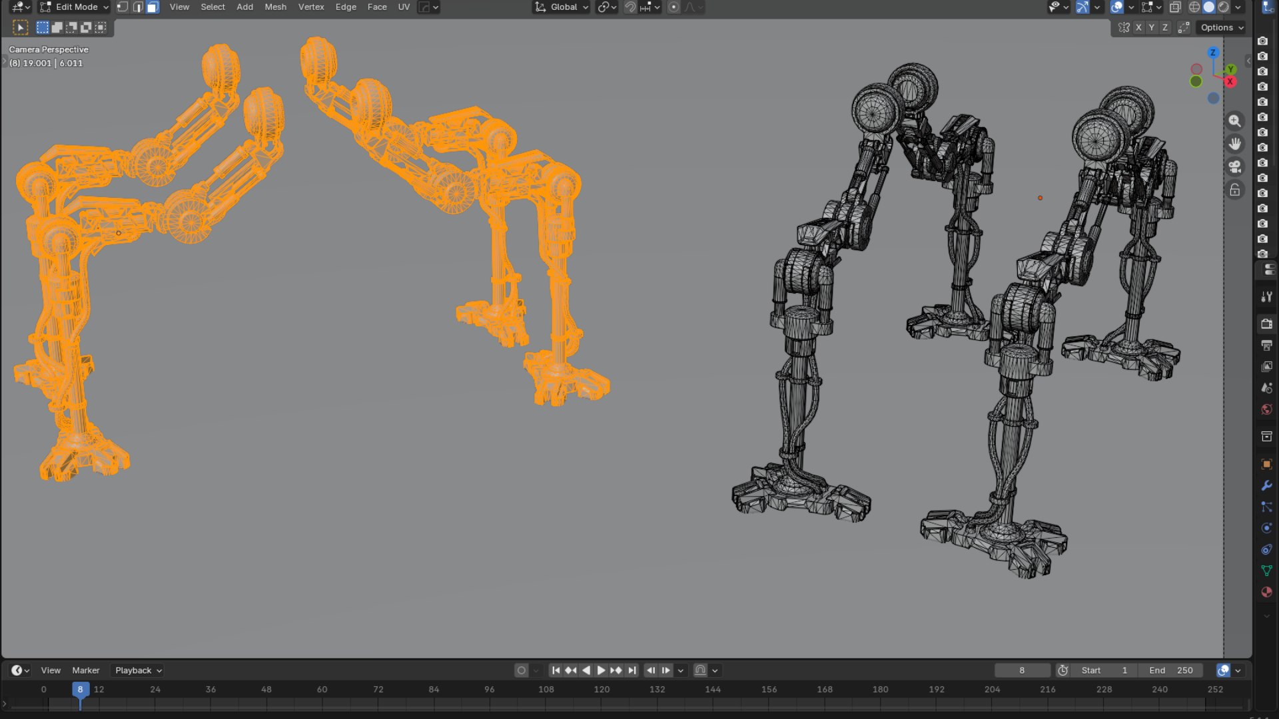Open the viewport shading options dropdown
Screen dimensions: 1279x719
pos(1238,7)
